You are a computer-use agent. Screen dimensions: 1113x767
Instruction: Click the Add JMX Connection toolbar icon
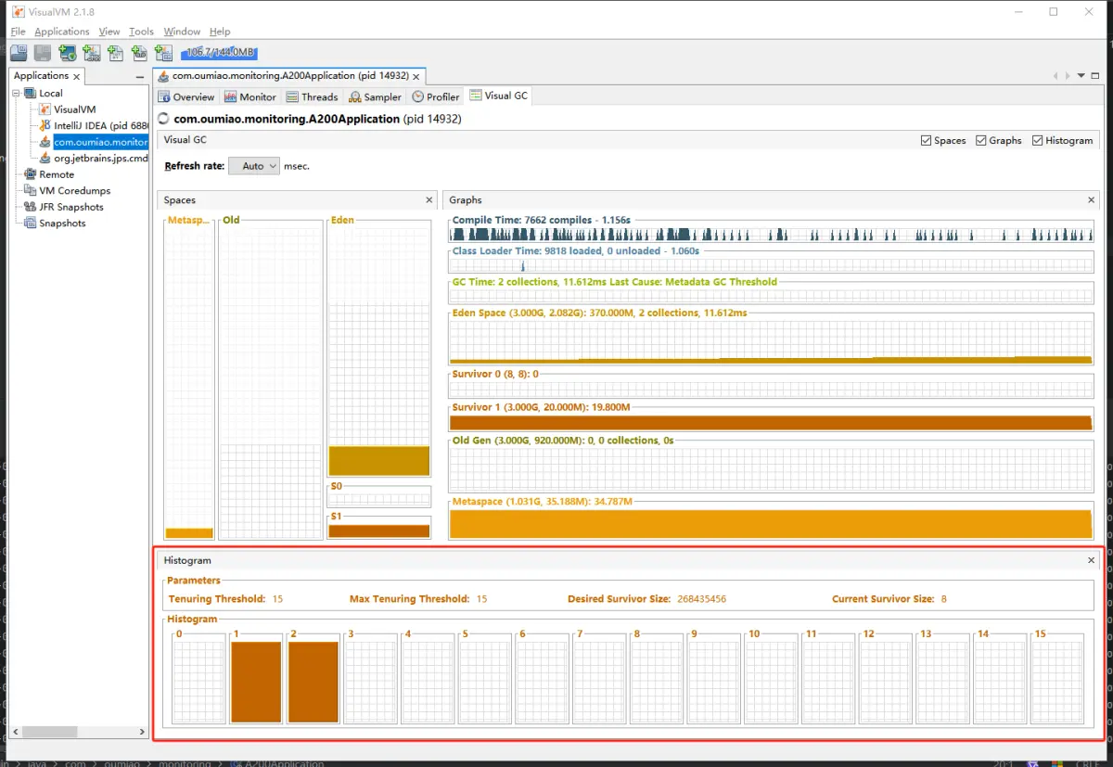[x=91, y=53]
